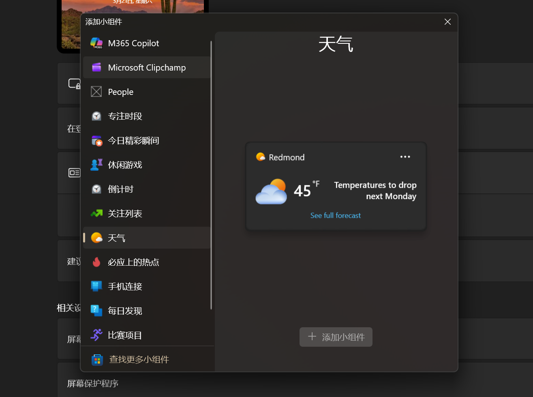This screenshot has width=533, height=397.
Task: Click the 关注列表 green arrow icon
Action: 96,213
